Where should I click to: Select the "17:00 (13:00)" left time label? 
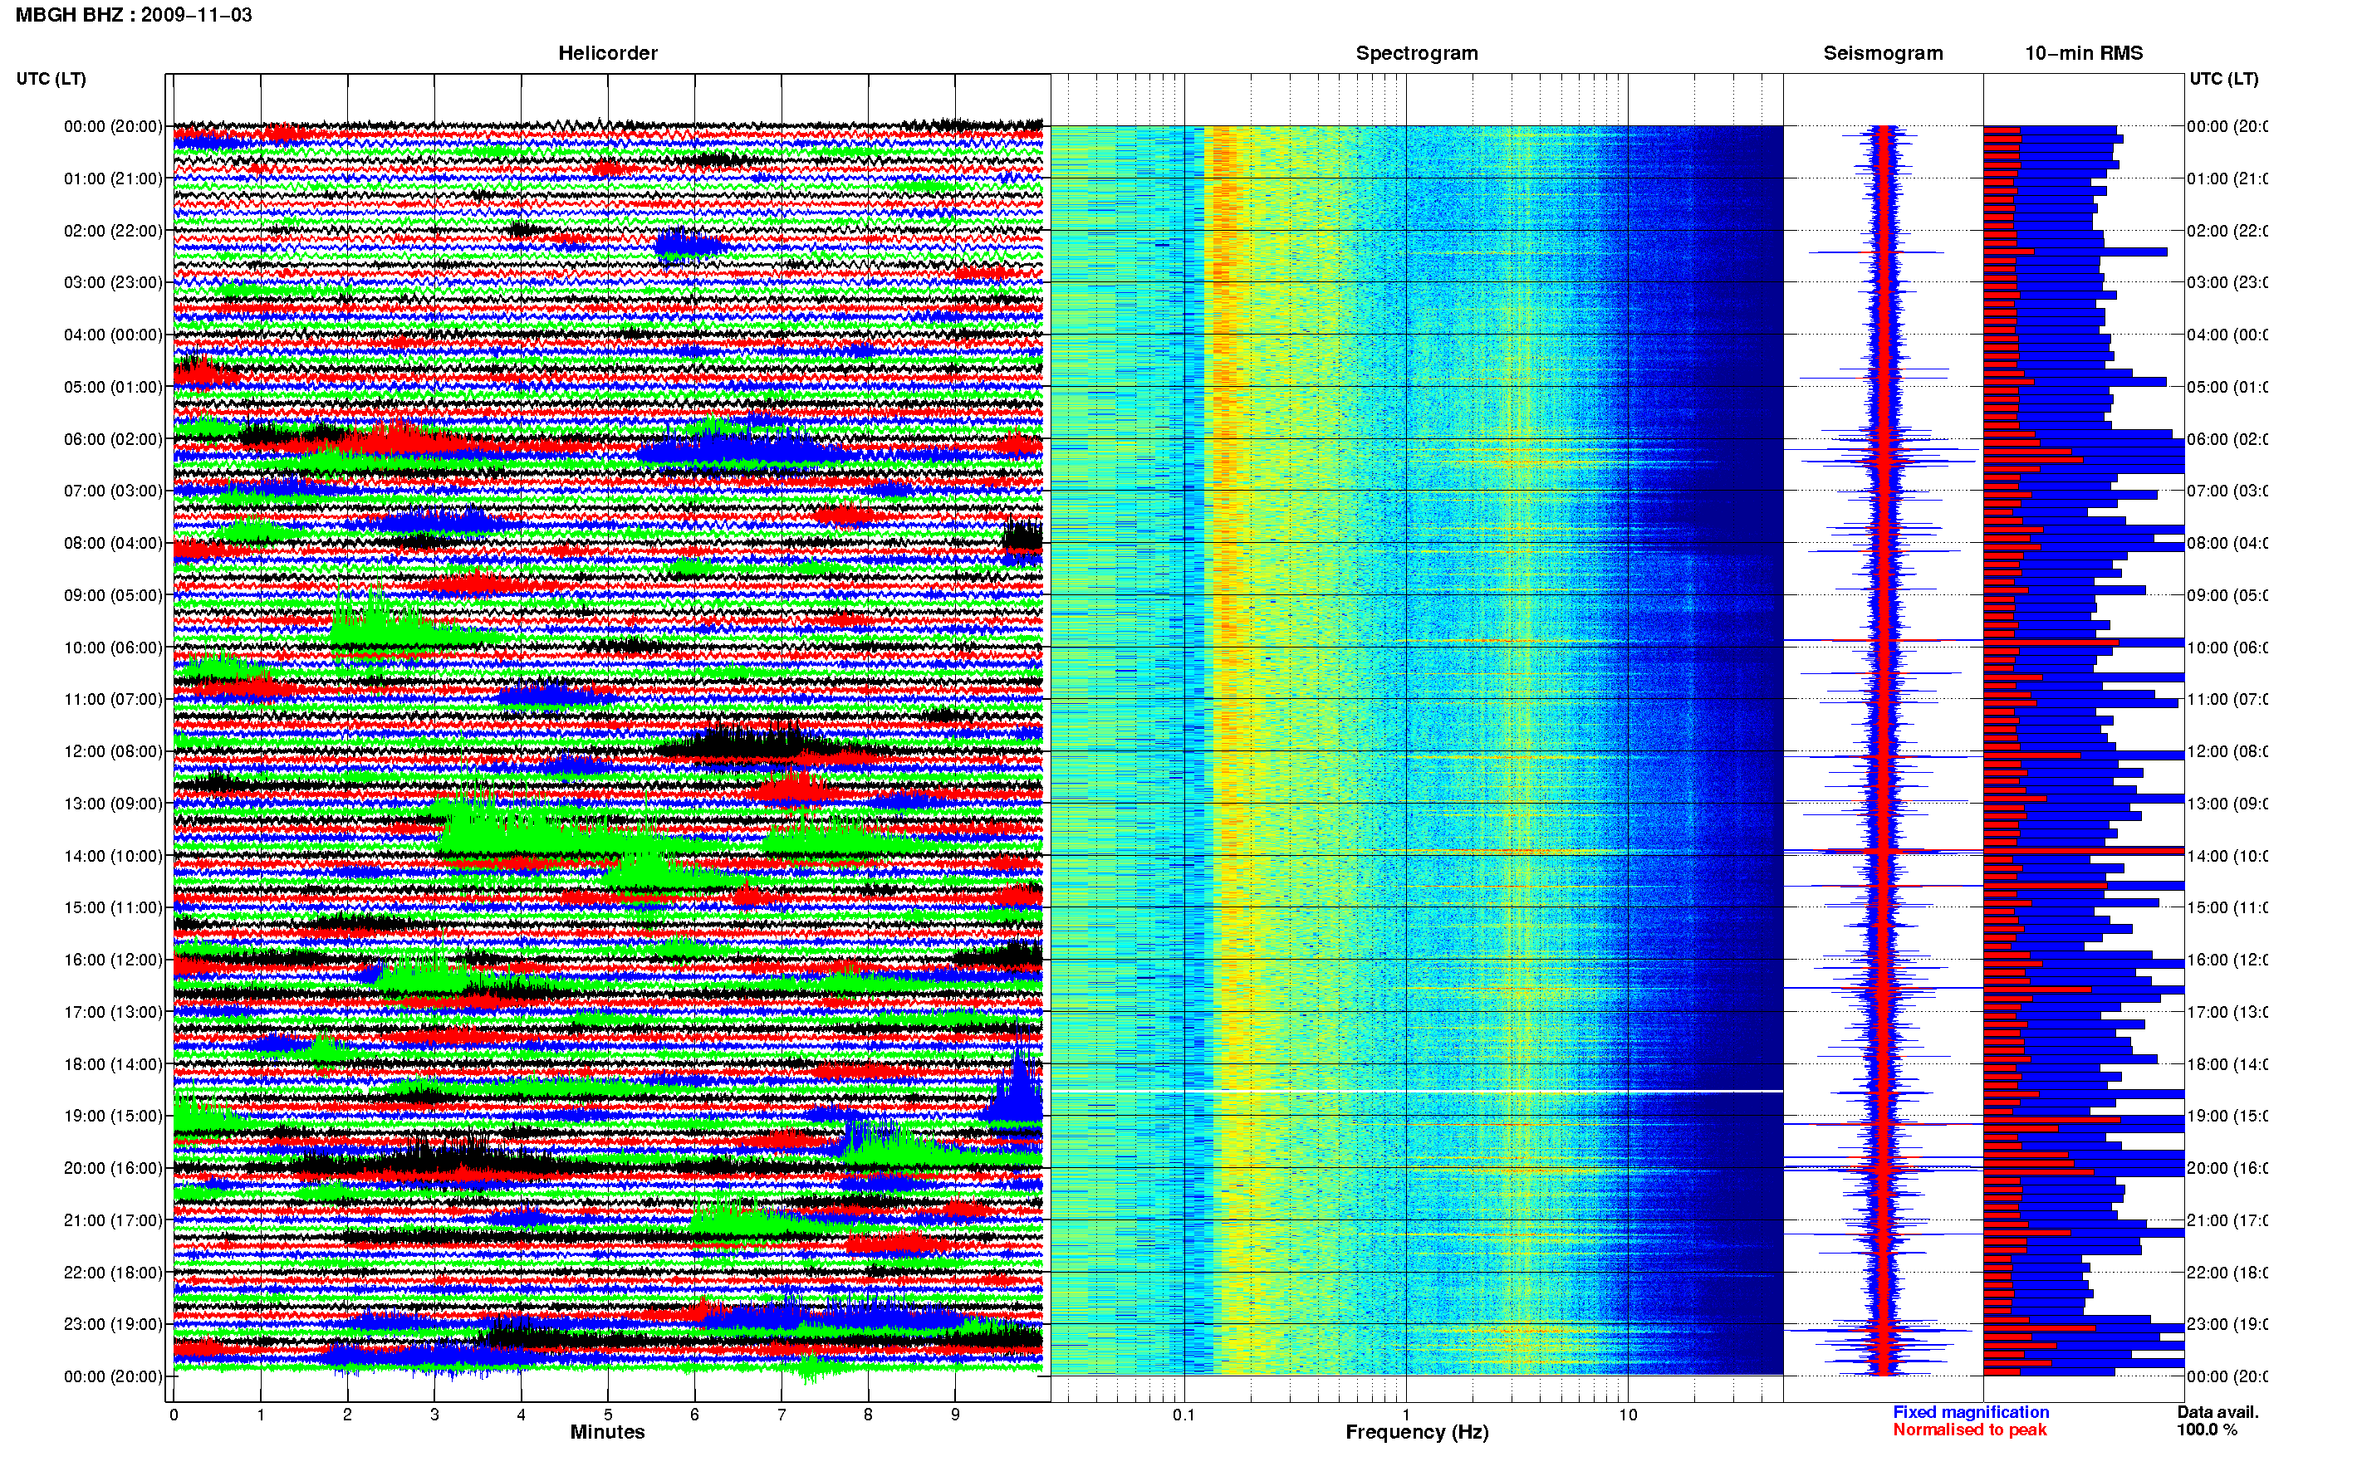(x=113, y=1011)
